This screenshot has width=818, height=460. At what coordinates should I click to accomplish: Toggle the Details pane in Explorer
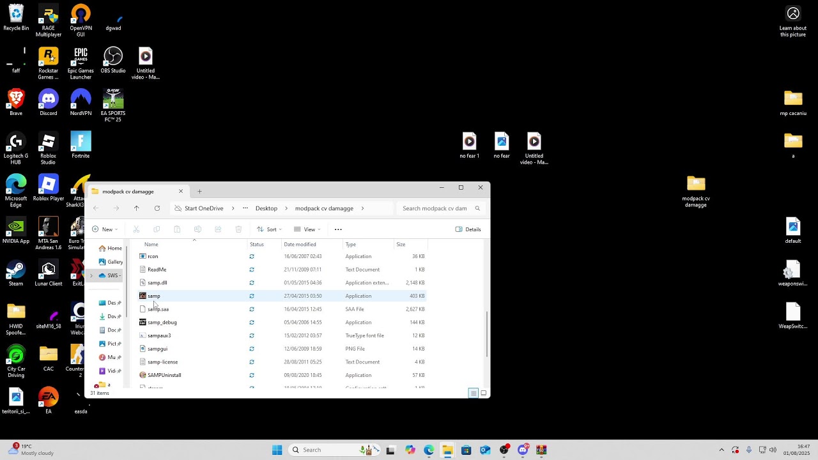click(x=468, y=229)
